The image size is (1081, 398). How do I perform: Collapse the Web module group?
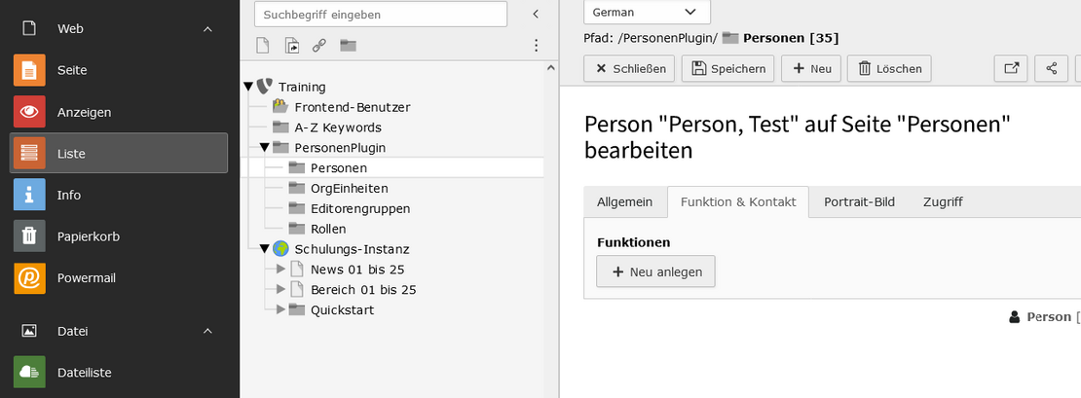[207, 29]
